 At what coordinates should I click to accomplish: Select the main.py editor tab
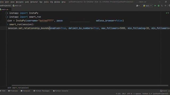tap(5, 9)
